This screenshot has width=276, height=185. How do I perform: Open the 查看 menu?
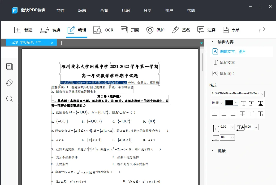coord(104,10)
